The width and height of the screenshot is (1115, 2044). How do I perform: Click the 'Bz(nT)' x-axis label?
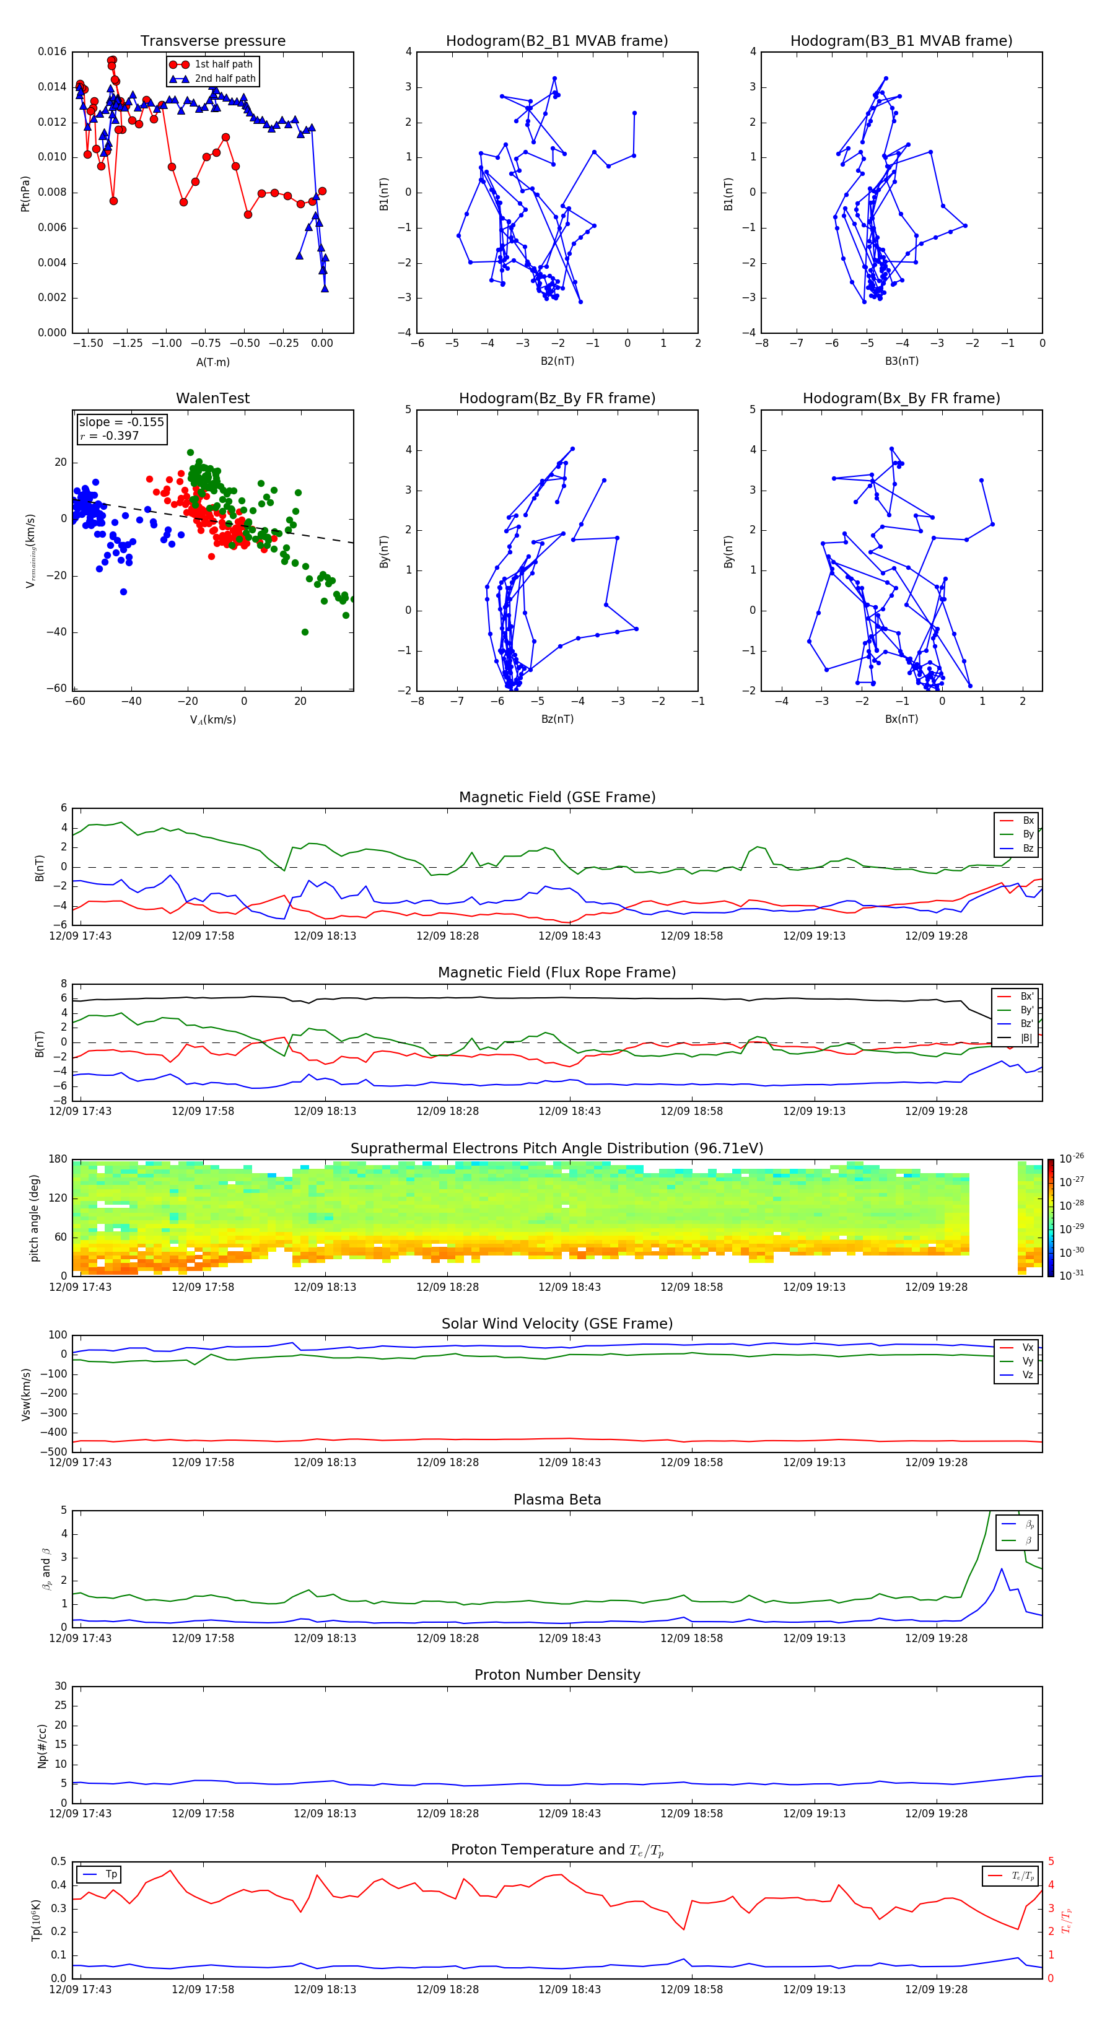tap(557, 719)
